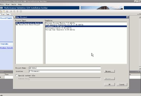Click the round grayed icon at toolbar end
The image size is (141, 96).
(x=21, y=11)
